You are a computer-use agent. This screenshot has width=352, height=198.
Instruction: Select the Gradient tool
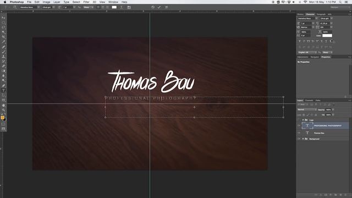coord(3,71)
